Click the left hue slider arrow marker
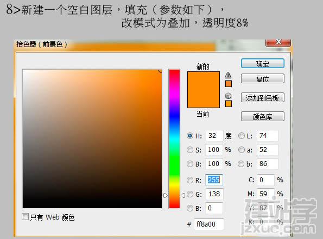This screenshot has width=323, height=239. 166,196
